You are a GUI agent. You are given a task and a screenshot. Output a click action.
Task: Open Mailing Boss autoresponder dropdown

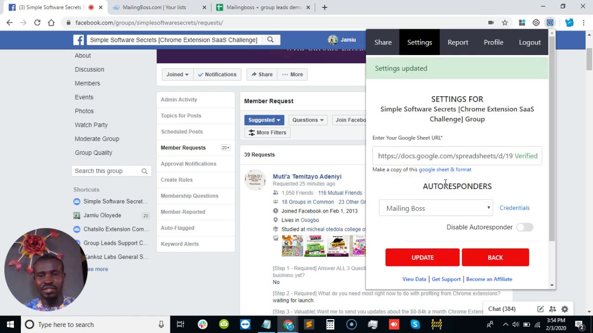pos(436,208)
